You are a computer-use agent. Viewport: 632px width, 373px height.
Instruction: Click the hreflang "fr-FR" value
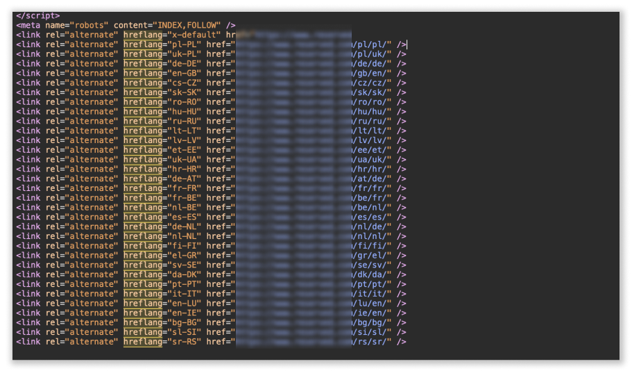point(185,188)
